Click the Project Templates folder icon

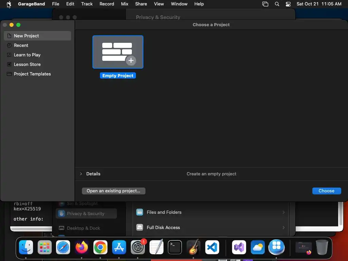9,74
